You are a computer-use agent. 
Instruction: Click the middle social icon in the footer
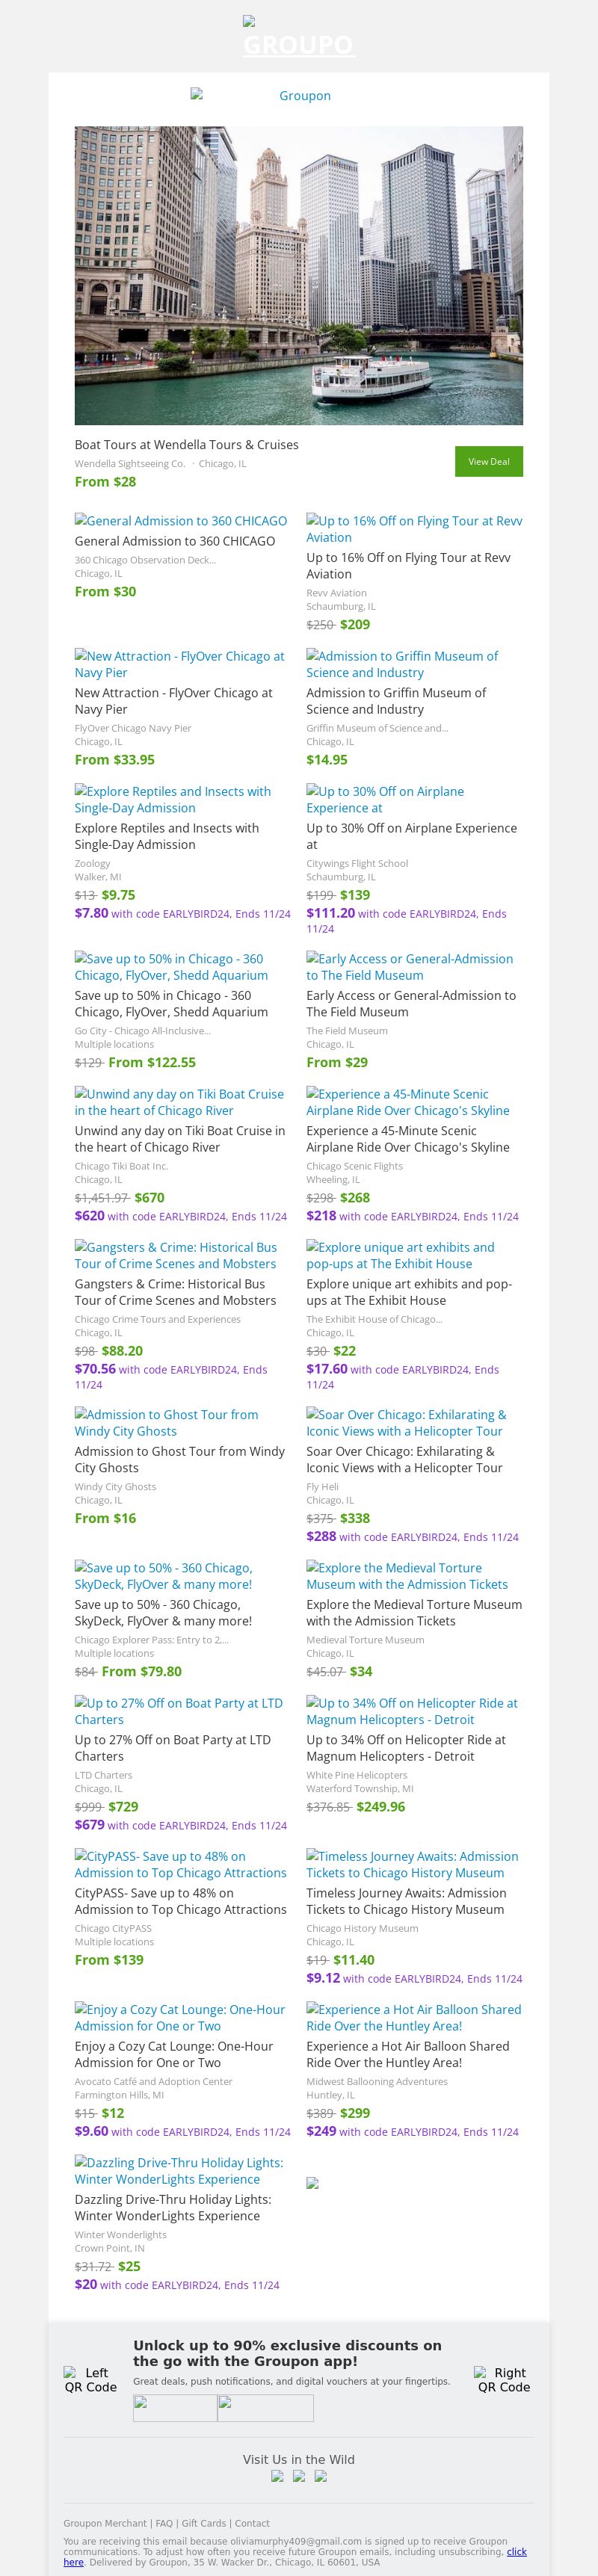pos(299,2476)
